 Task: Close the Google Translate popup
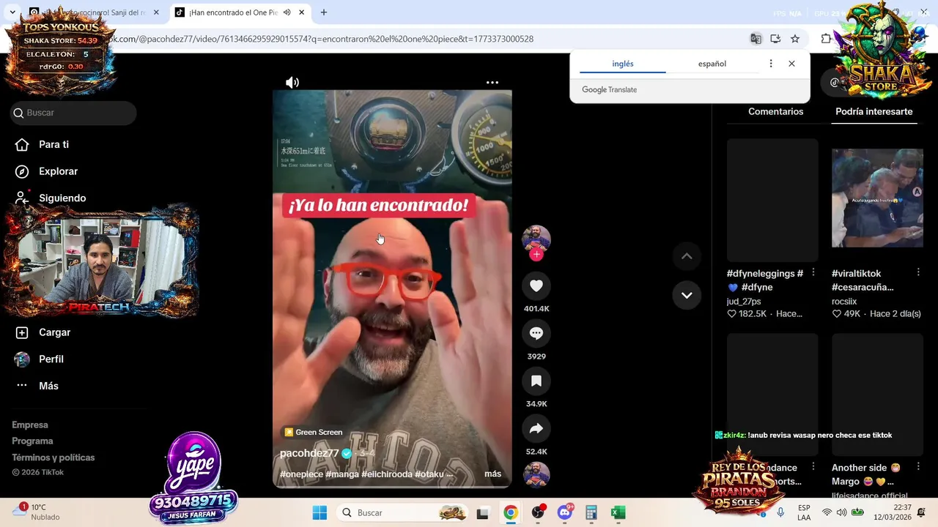[791, 64]
